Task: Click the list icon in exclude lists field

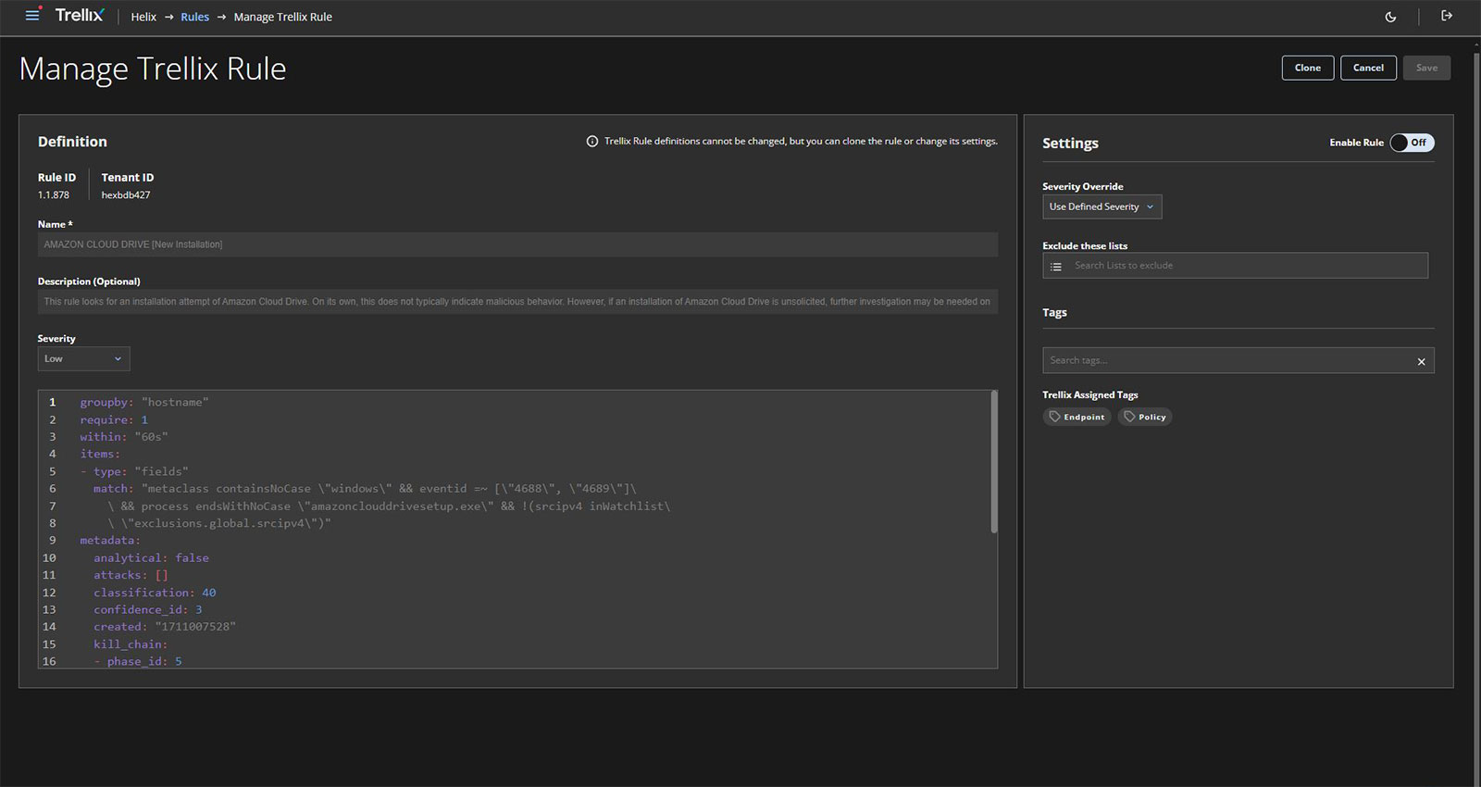Action: (x=1056, y=267)
